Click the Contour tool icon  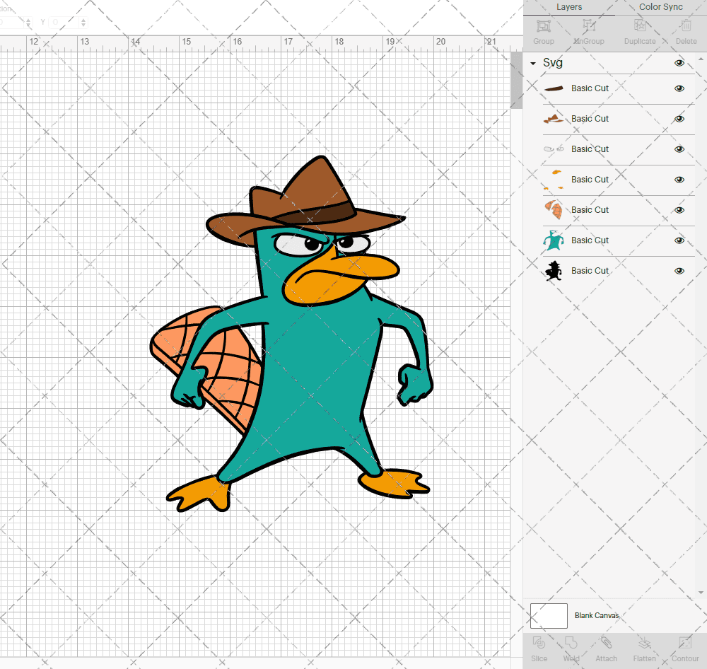pyautogui.click(x=685, y=642)
